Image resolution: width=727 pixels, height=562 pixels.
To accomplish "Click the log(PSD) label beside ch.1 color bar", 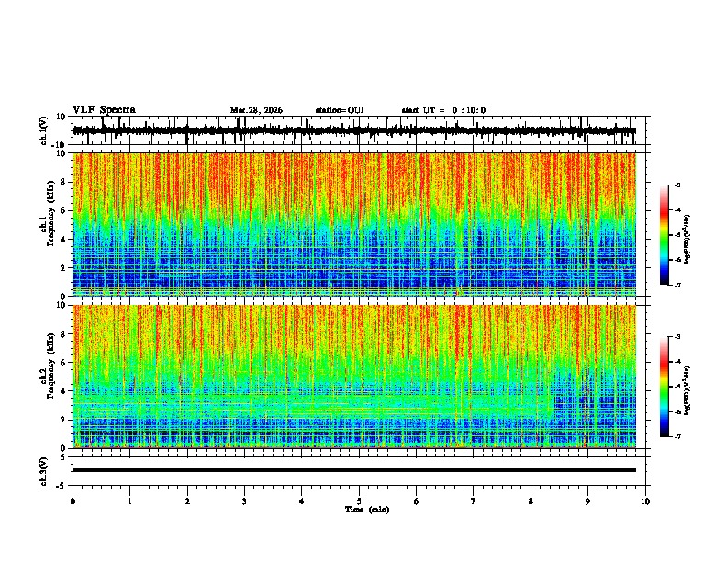I will point(687,239).
